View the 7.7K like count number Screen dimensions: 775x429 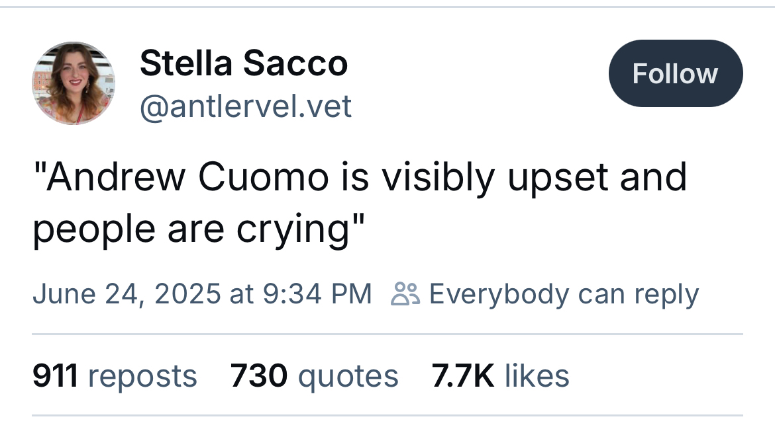(463, 376)
